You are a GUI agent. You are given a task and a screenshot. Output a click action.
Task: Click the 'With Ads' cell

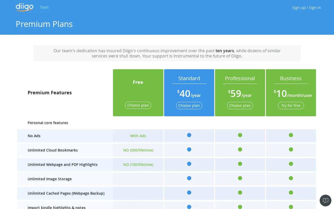[138, 136]
